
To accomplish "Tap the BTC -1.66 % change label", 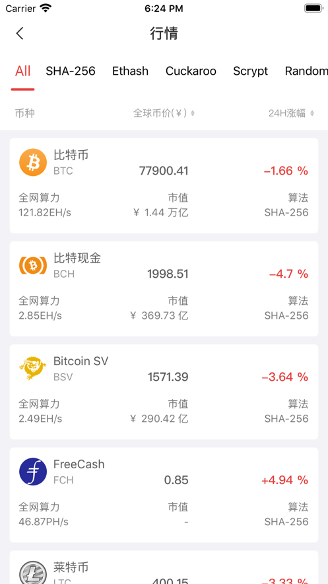I will point(286,171).
